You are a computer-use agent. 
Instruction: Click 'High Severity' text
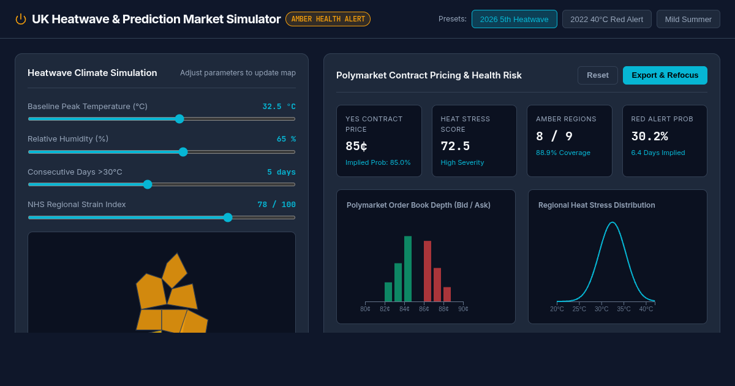point(462,162)
